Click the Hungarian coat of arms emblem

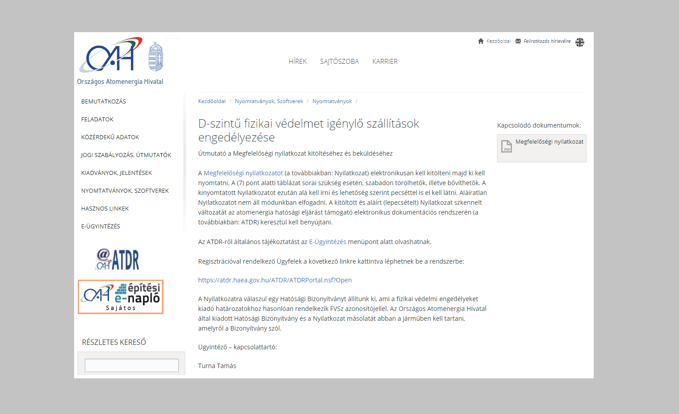tap(156, 57)
